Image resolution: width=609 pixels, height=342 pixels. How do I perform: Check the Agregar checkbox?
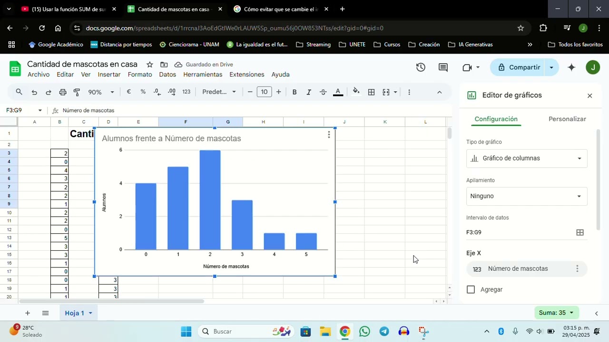[x=471, y=290]
